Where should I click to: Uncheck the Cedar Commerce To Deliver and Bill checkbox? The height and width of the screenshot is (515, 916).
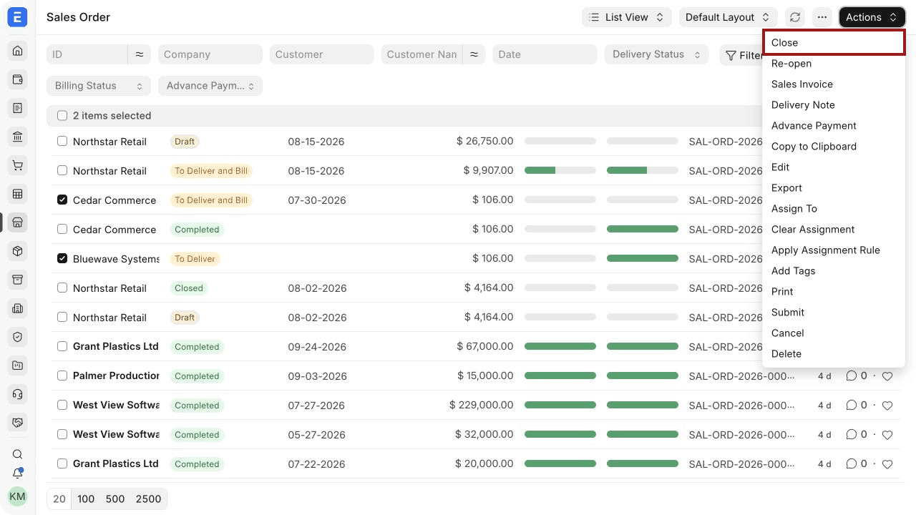(x=62, y=200)
